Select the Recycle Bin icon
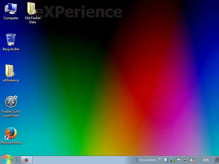Screen dimensions: 219x164 11,42
